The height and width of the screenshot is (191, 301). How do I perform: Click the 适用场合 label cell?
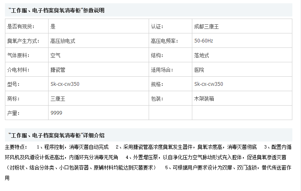coord(161,70)
